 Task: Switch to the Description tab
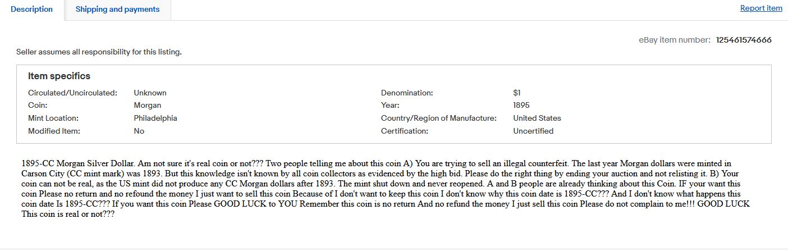tap(32, 10)
